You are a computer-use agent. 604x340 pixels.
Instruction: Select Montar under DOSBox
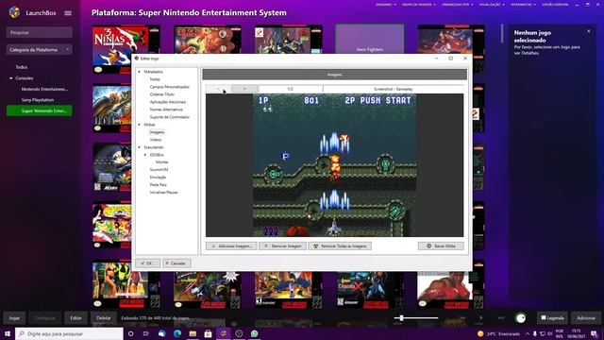(x=161, y=162)
